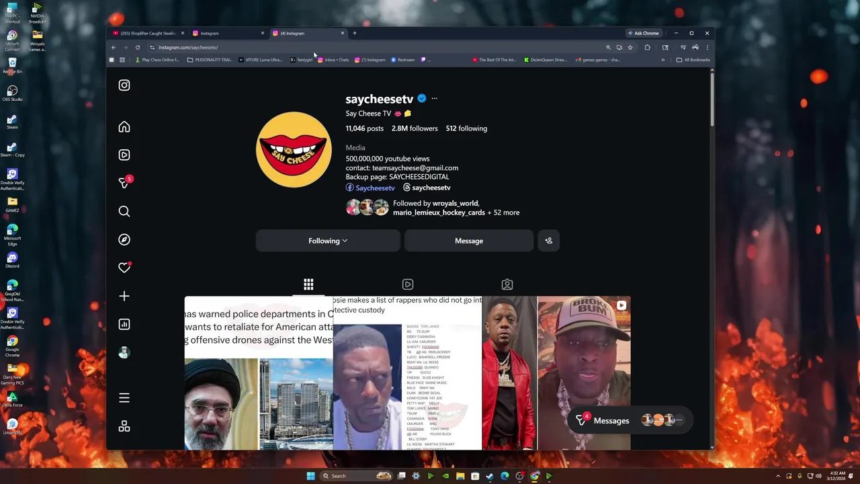Open Instagram home via logo icon
This screenshot has height=484, width=860.
(124, 85)
